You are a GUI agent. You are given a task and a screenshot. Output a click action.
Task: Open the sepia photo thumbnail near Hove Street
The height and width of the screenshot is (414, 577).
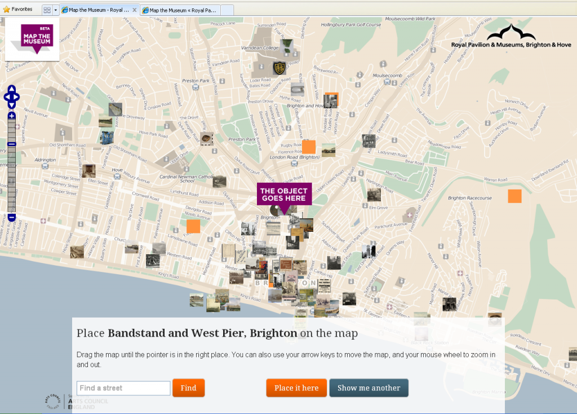point(77,252)
